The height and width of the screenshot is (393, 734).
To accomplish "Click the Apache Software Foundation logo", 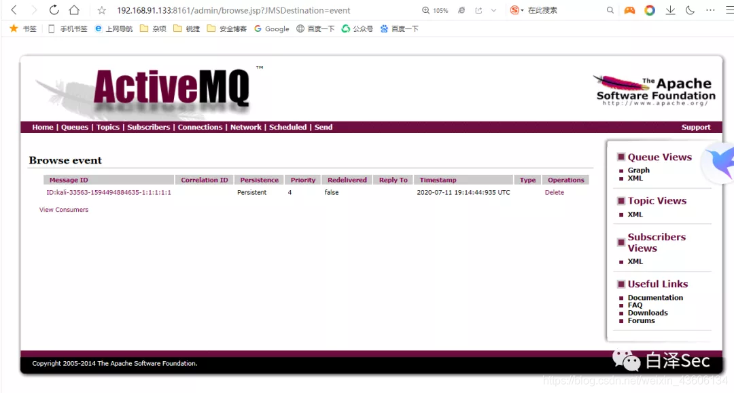I will pos(655,91).
